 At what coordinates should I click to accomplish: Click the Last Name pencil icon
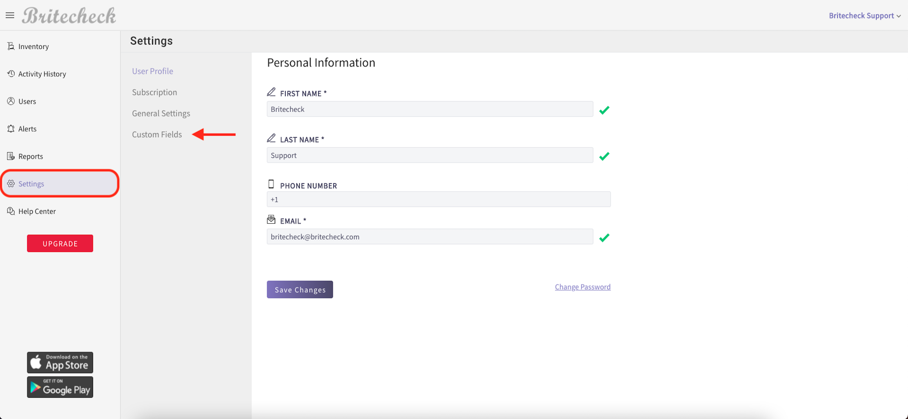coord(271,138)
